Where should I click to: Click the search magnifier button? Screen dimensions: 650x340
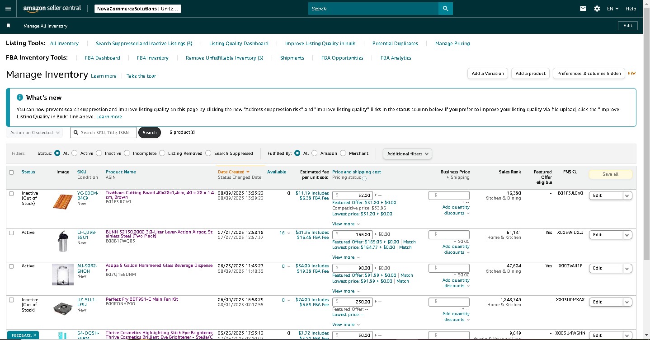(x=445, y=9)
